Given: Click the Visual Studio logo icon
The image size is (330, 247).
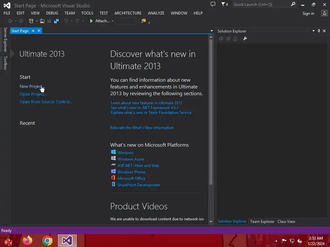Looking at the screenshot, I should pos(7,5).
